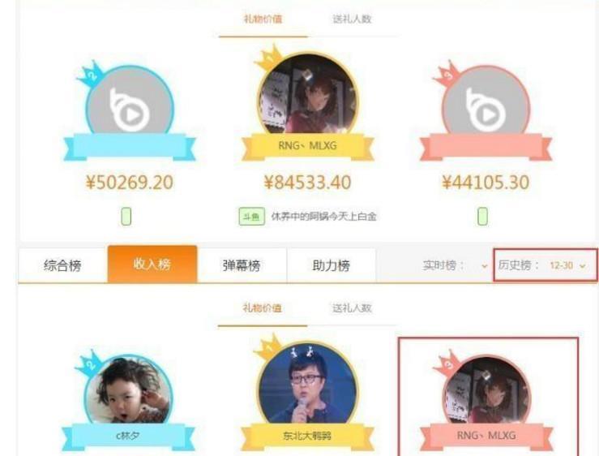Click the 休养中的阿锅今天上白金 room title link

[x=323, y=217]
